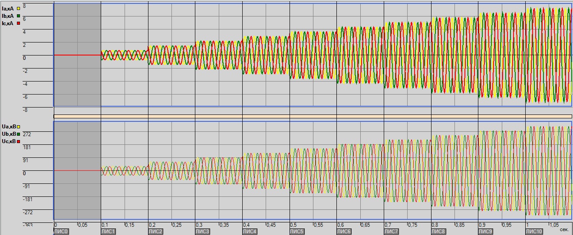
Task: Click the 0,45 time axis label
Action: 271,225
